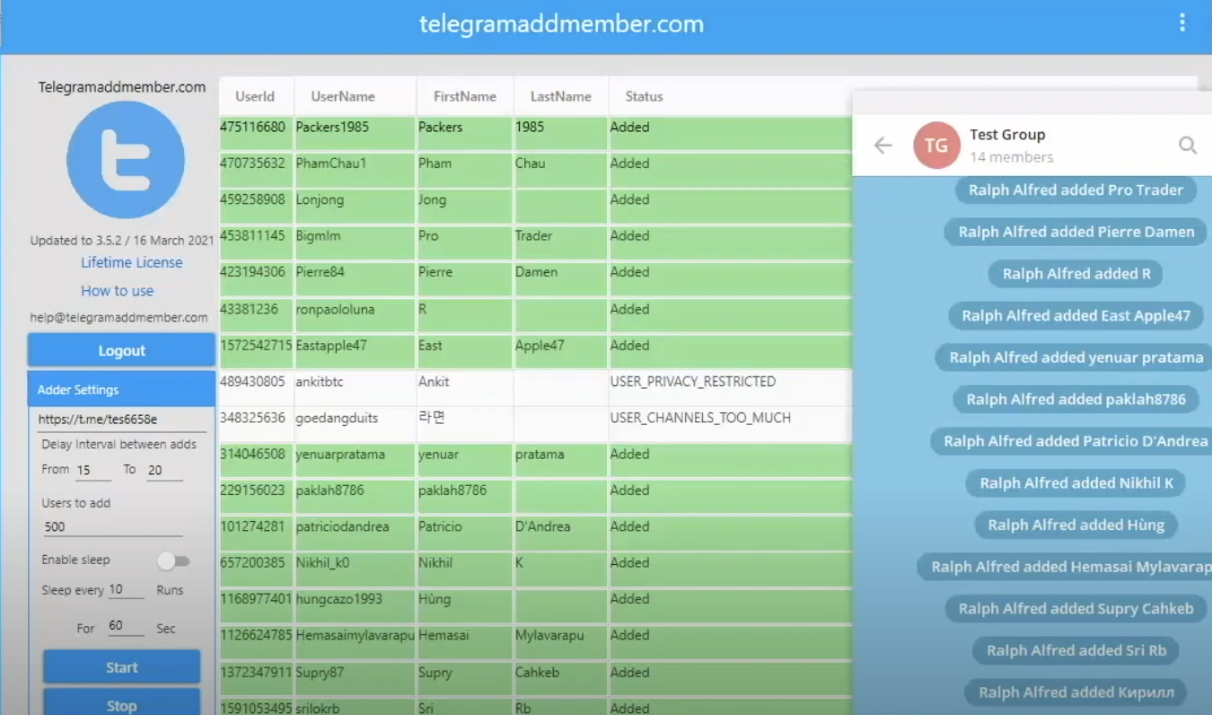Select the Eastapple47 username cell
This screenshot has height=715, width=1212.
coord(355,351)
